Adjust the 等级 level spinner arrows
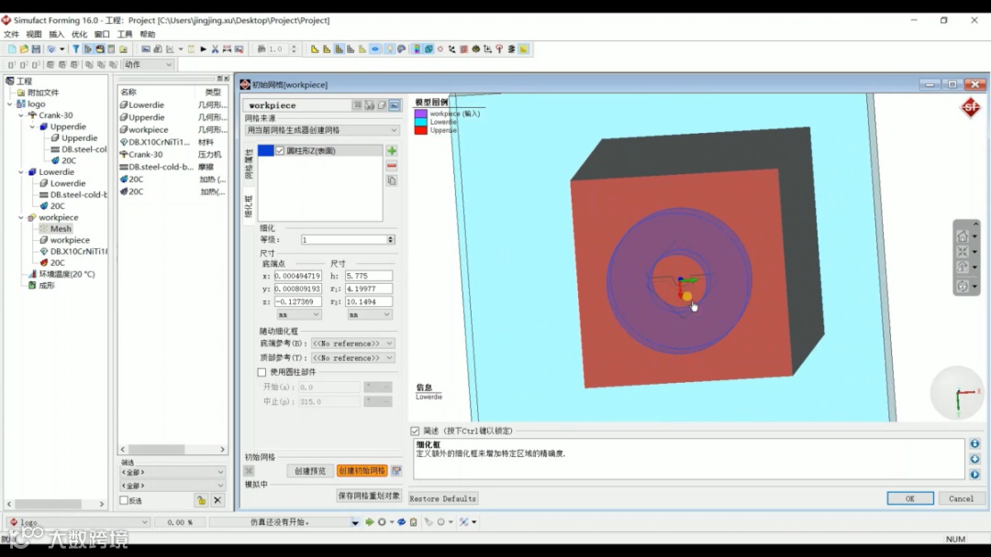991x557 pixels. (x=391, y=240)
